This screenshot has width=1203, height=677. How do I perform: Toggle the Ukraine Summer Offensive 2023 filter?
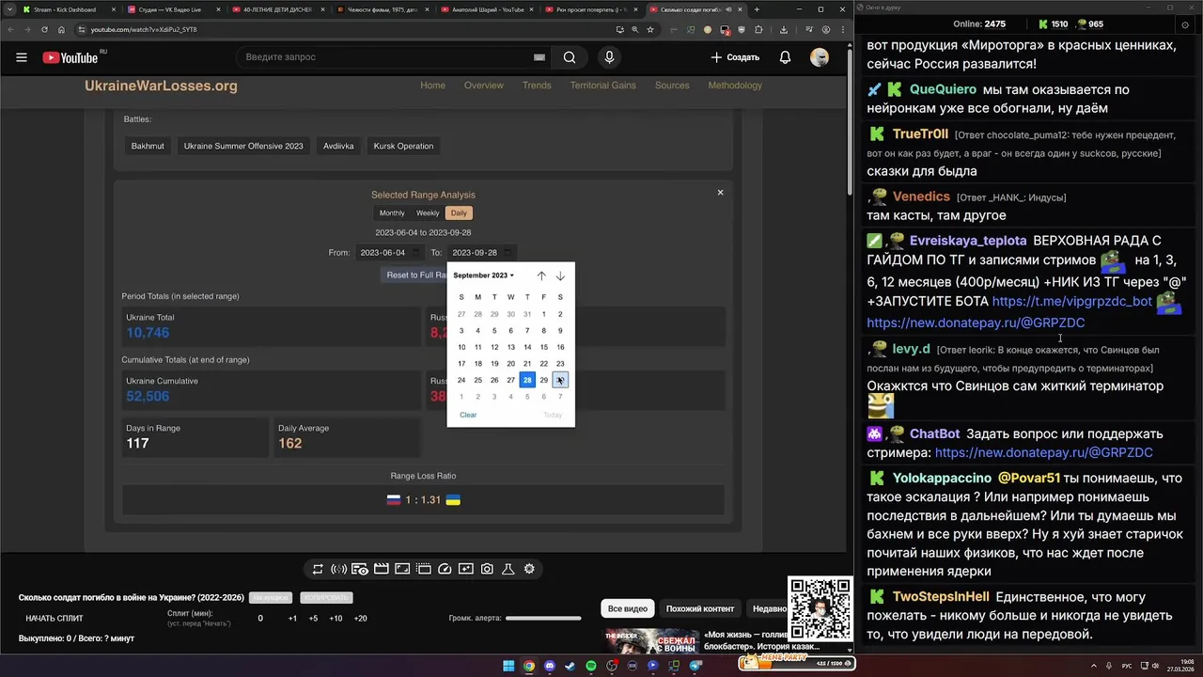[243, 146]
